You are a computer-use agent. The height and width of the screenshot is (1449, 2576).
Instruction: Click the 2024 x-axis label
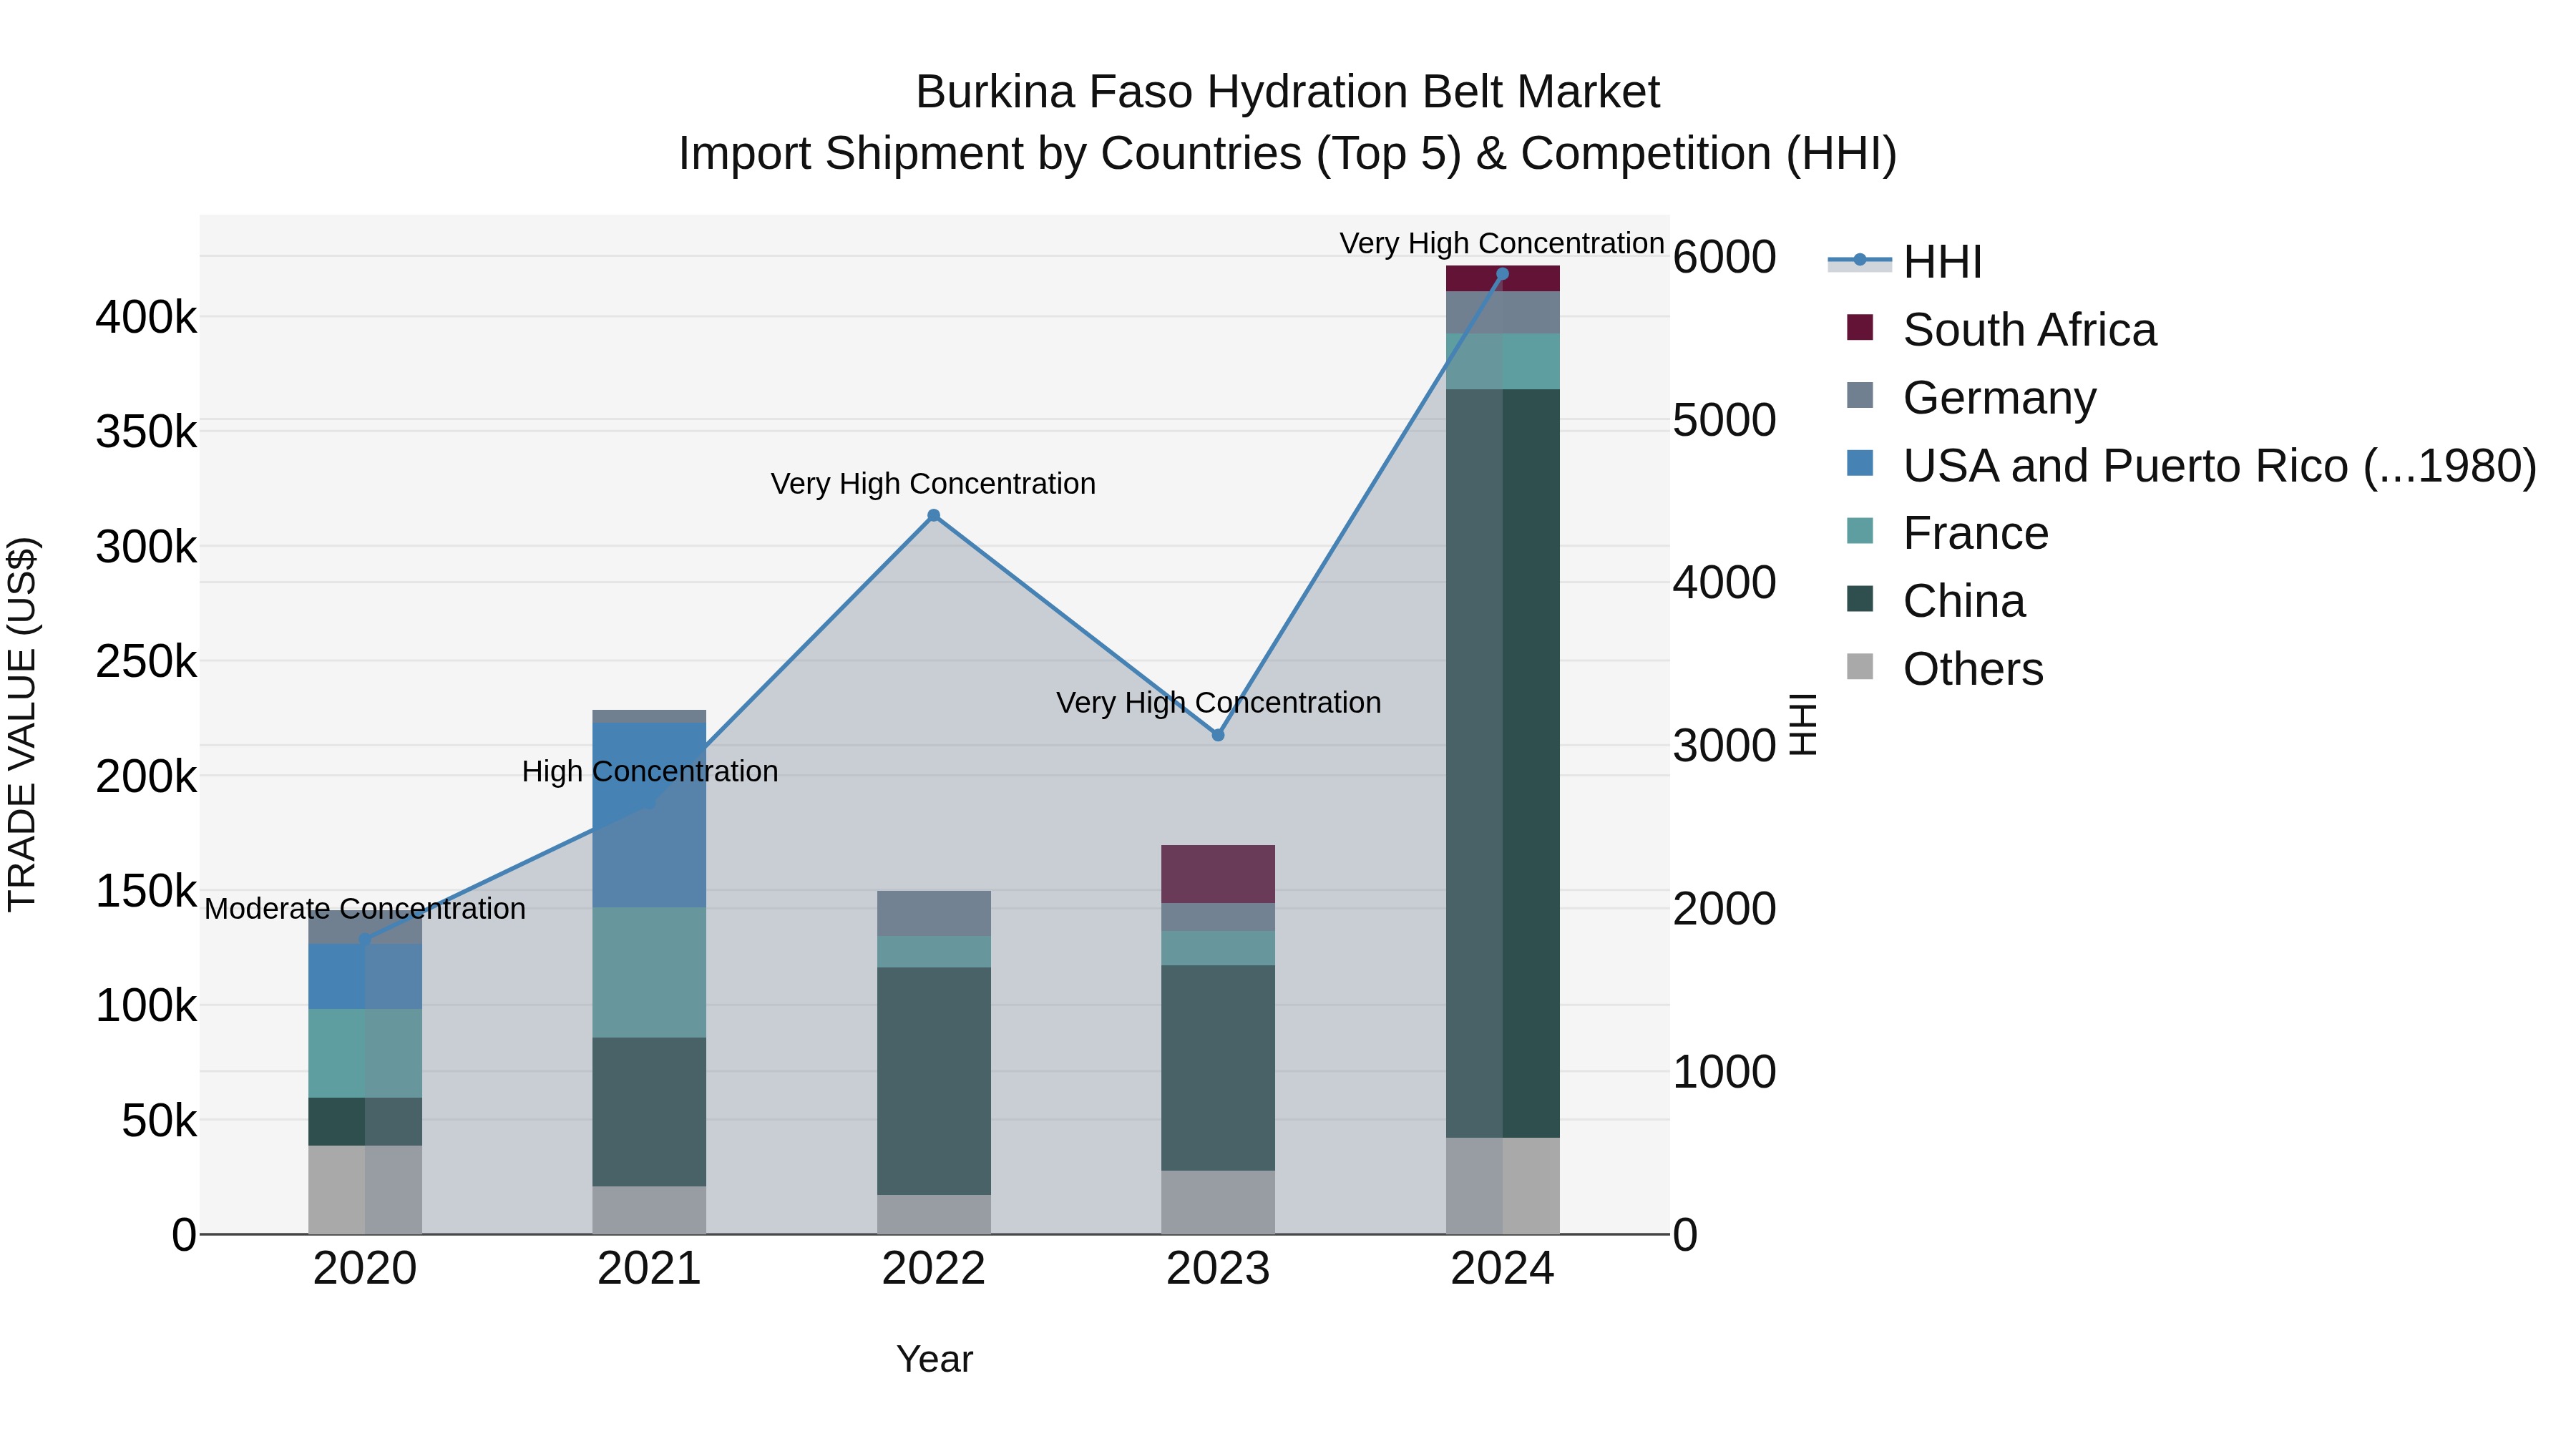(1503, 1269)
